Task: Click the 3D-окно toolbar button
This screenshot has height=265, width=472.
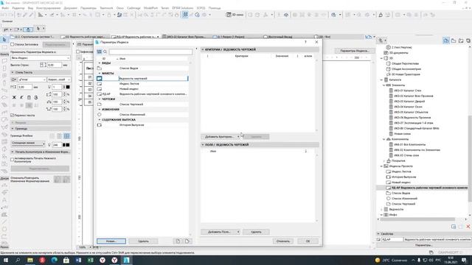Action: pos(235,15)
